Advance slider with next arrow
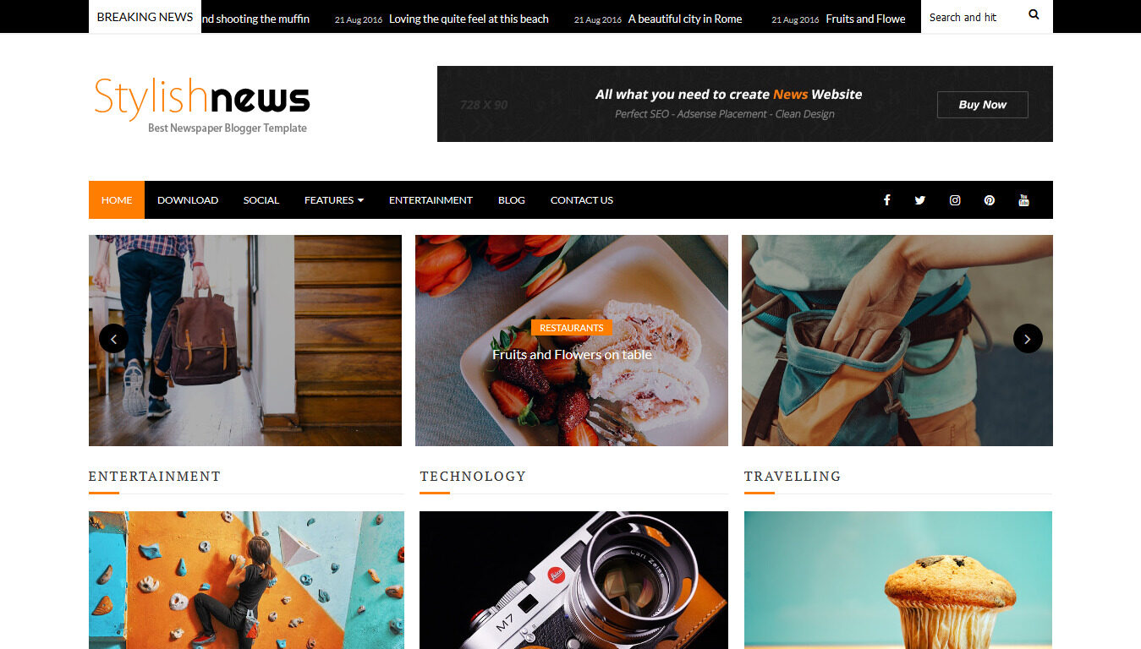This screenshot has width=1141, height=649. tap(1028, 339)
